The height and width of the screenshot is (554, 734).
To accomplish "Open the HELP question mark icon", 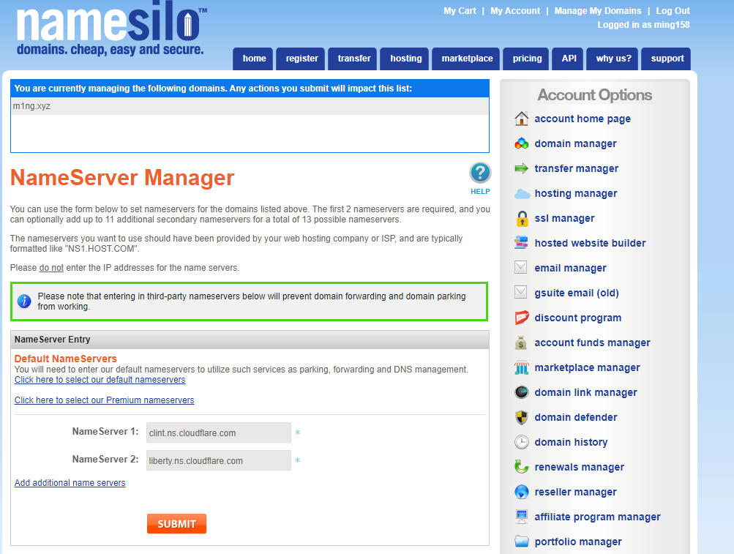I will (x=480, y=173).
